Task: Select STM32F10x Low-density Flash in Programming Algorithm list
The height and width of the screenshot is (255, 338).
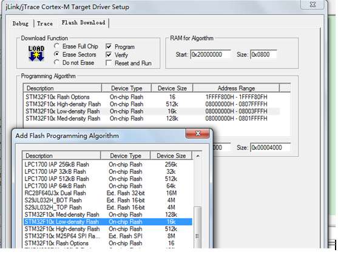Action: [x=152, y=111]
